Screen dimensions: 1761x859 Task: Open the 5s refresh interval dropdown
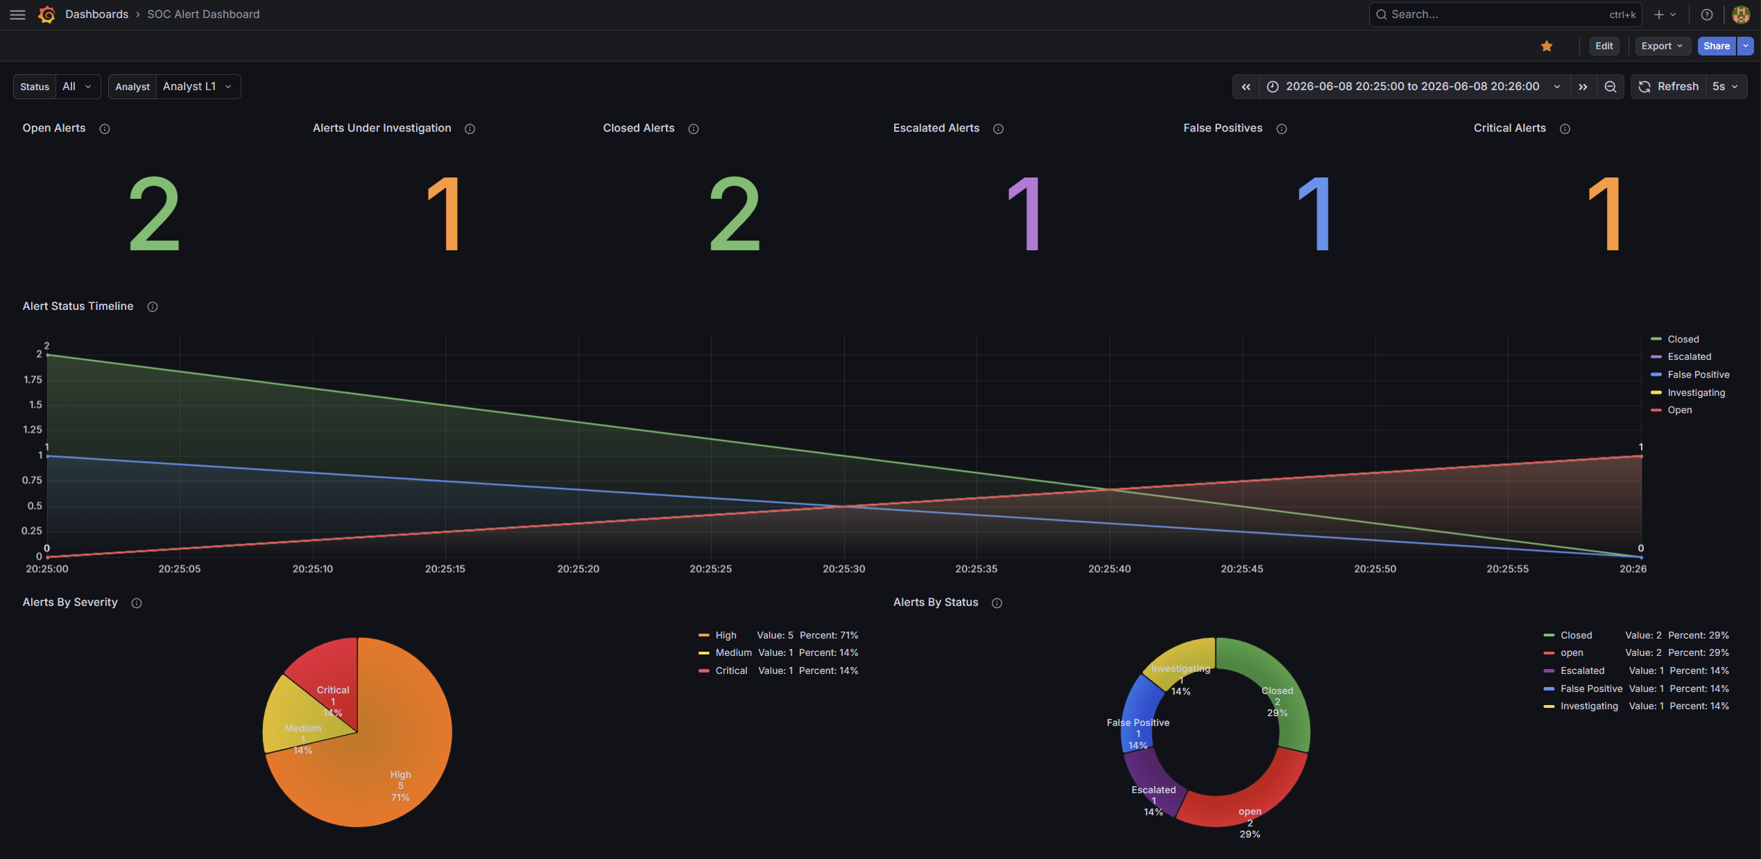tap(1726, 87)
